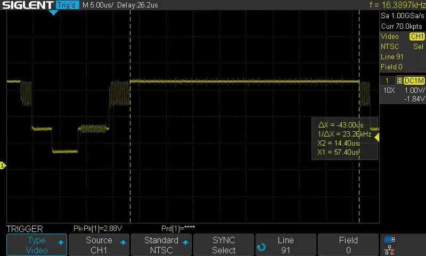Click the rotary knob icon beside Line
The height and width of the screenshot is (256, 426).
pos(261,246)
